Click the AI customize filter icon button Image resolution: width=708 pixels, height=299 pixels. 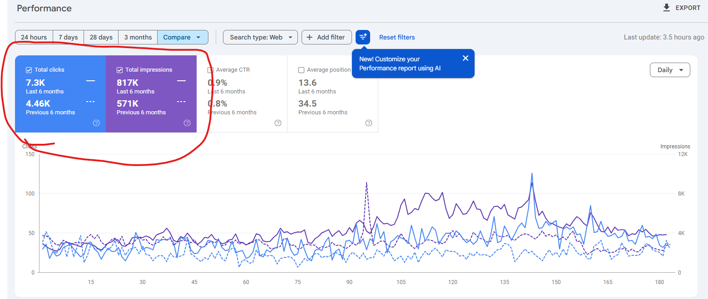[363, 37]
